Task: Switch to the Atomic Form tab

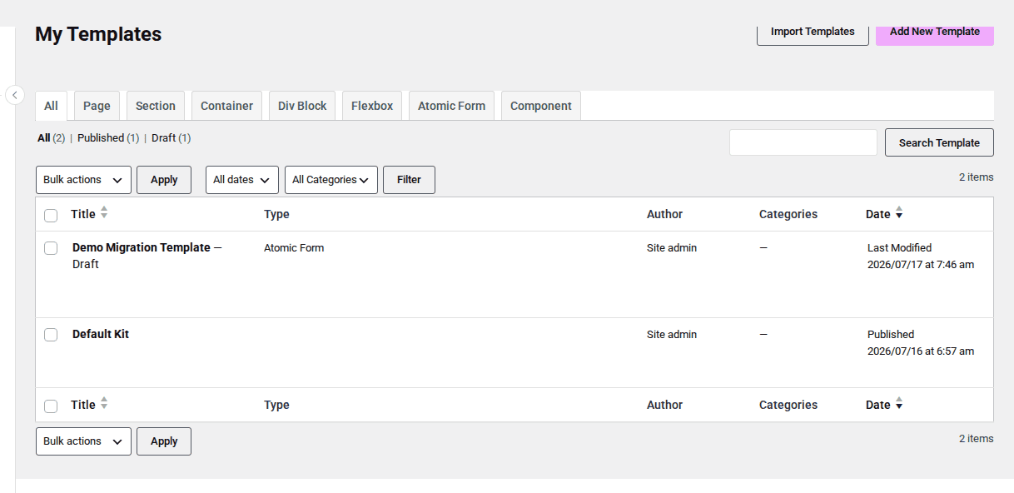Action: tap(451, 106)
